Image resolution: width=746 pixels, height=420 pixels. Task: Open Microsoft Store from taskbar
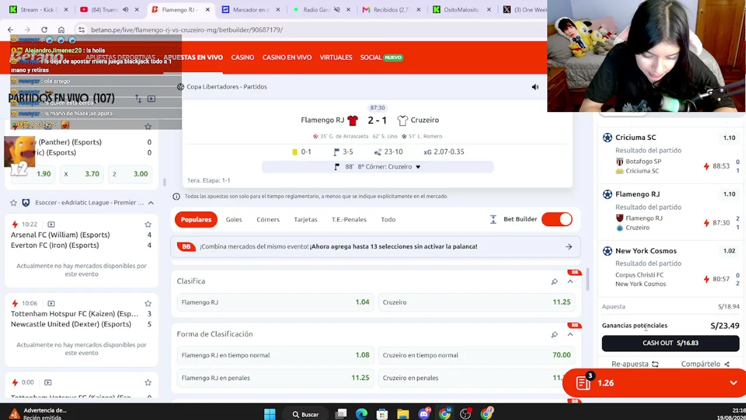[x=382, y=414]
